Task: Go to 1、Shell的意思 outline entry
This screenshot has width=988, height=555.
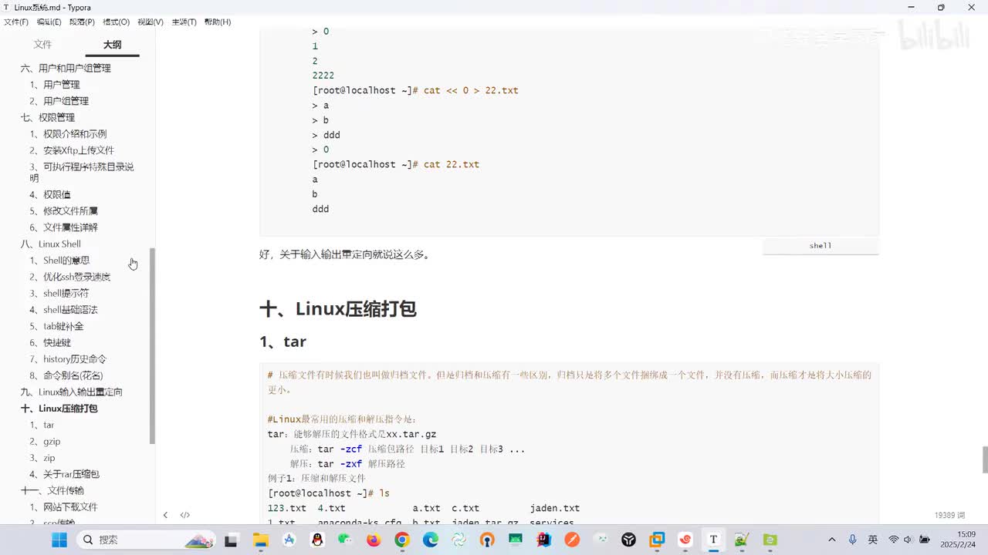Action: (x=59, y=261)
